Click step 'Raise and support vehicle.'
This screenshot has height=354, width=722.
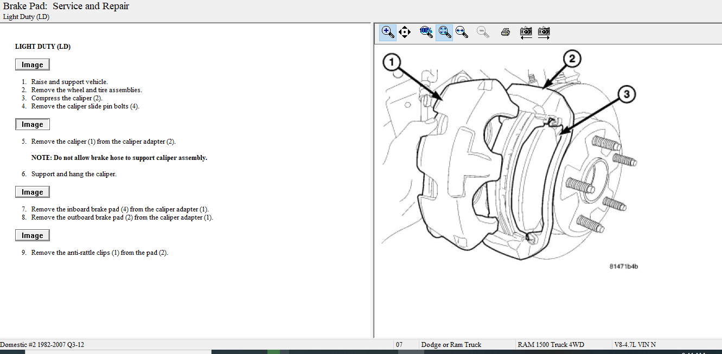click(69, 82)
